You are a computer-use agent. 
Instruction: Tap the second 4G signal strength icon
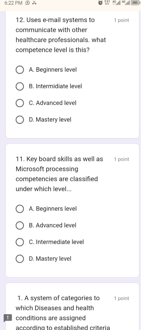tap(126, 3)
